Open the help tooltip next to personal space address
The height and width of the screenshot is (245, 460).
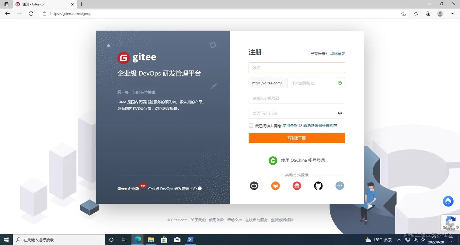click(x=340, y=83)
